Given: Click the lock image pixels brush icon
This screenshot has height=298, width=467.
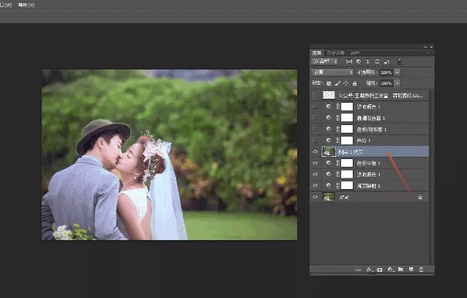Looking at the screenshot, I should click(x=337, y=83).
